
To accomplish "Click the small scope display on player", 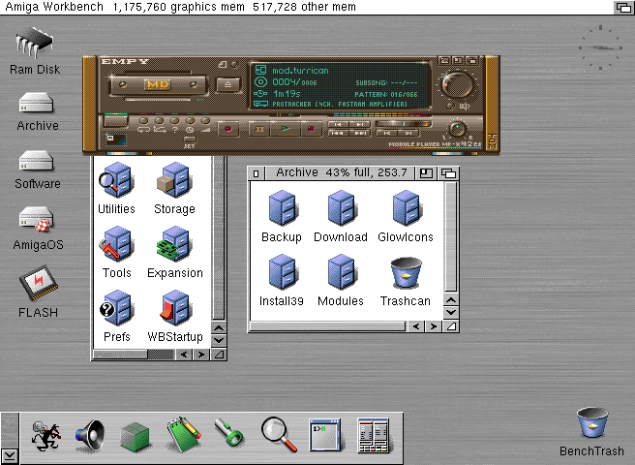I will (116, 139).
